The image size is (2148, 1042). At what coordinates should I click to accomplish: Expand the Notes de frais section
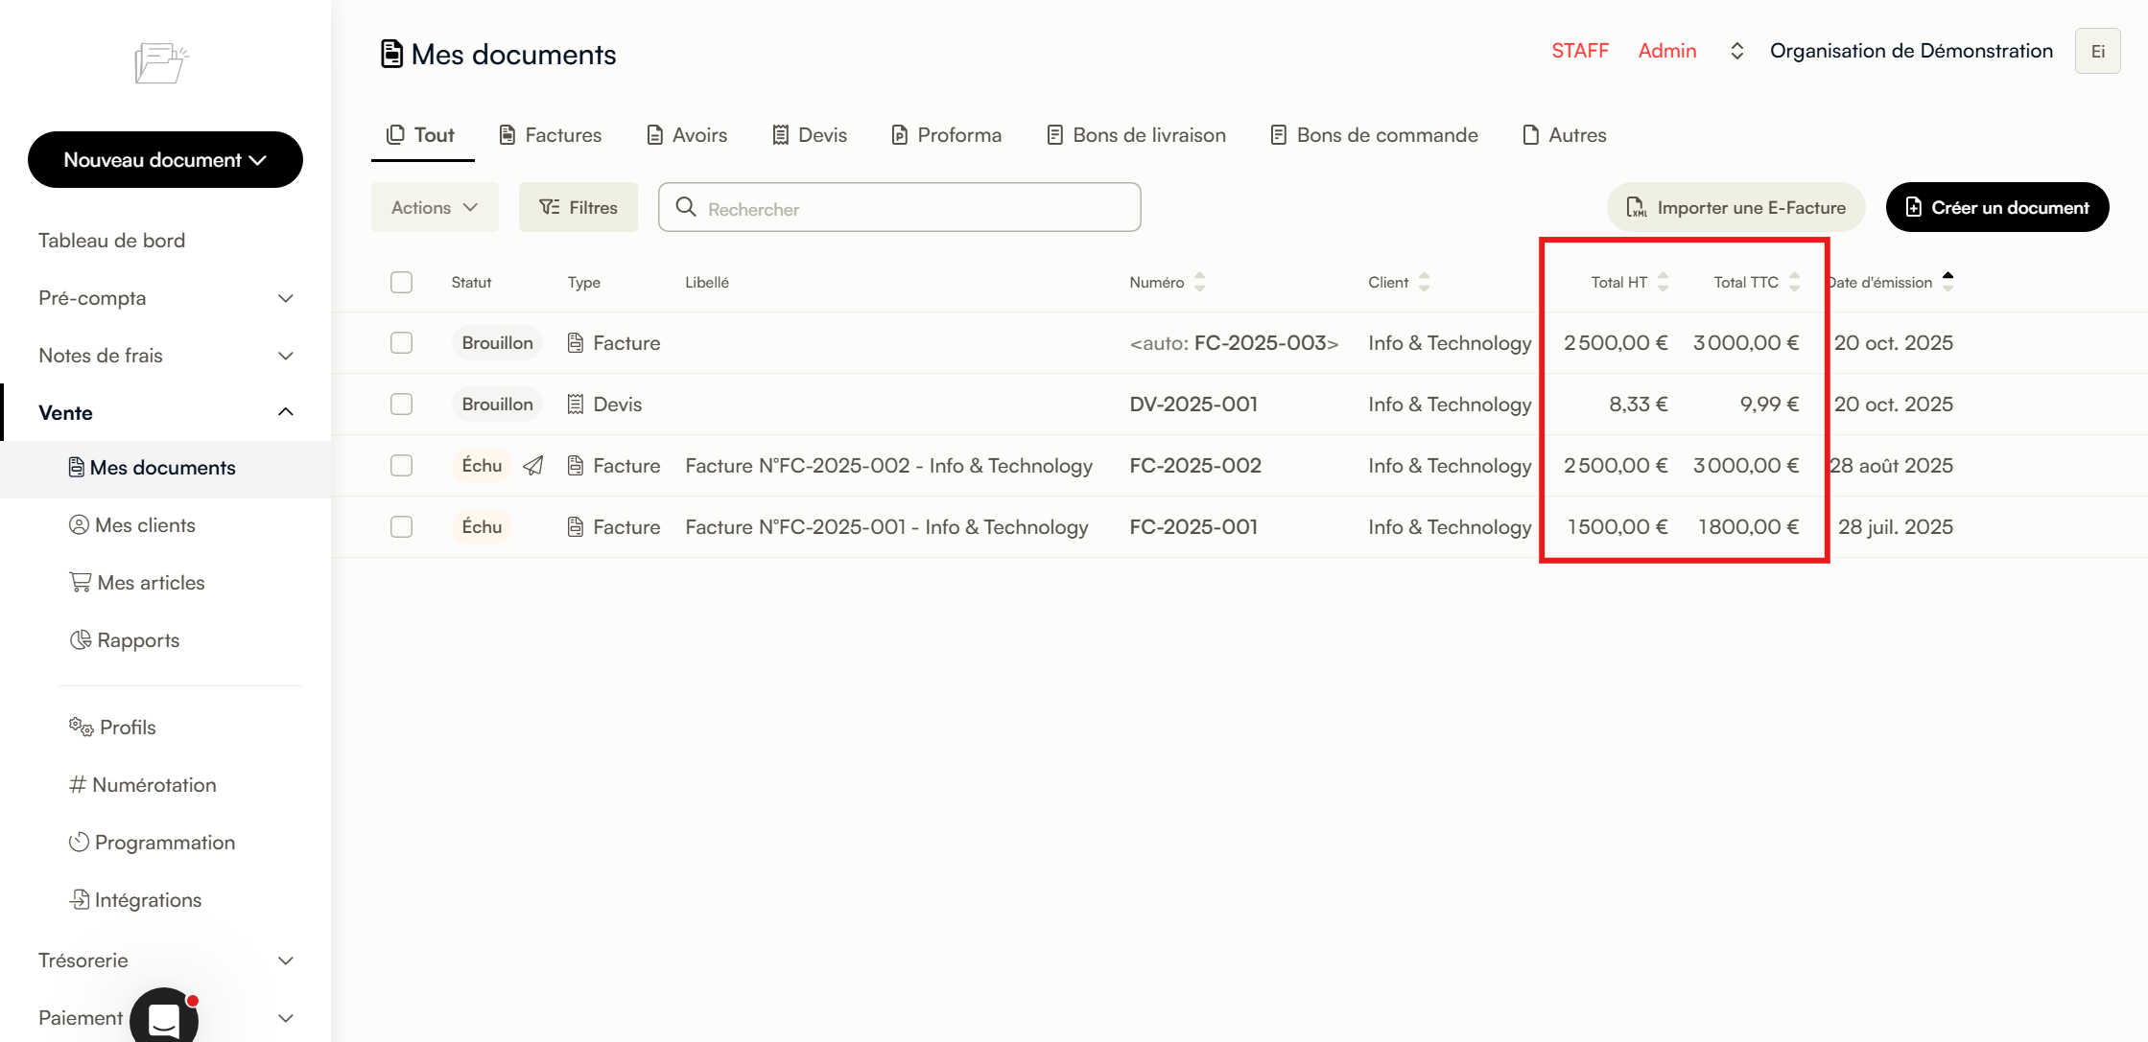165,356
